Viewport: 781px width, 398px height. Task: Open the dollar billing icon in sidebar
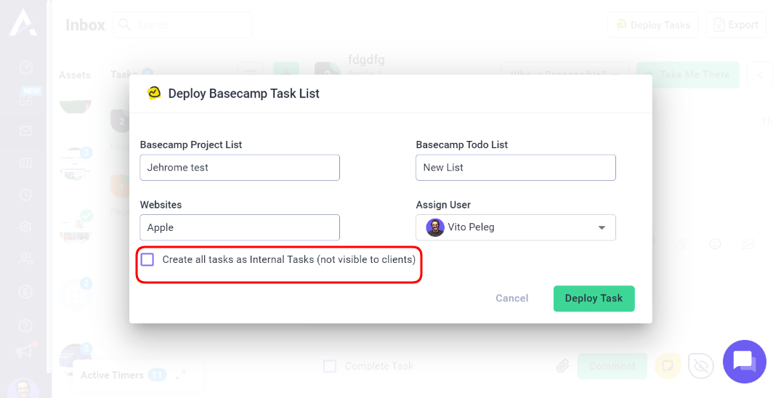pos(25,291)
